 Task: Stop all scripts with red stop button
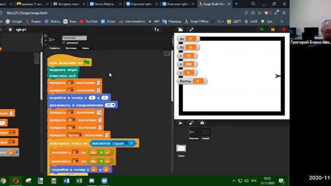click(x=284, y=30)
